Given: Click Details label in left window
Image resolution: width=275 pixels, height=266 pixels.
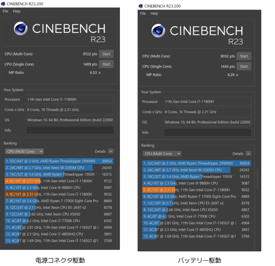Looking at the screenshot, I should [100, 152].
